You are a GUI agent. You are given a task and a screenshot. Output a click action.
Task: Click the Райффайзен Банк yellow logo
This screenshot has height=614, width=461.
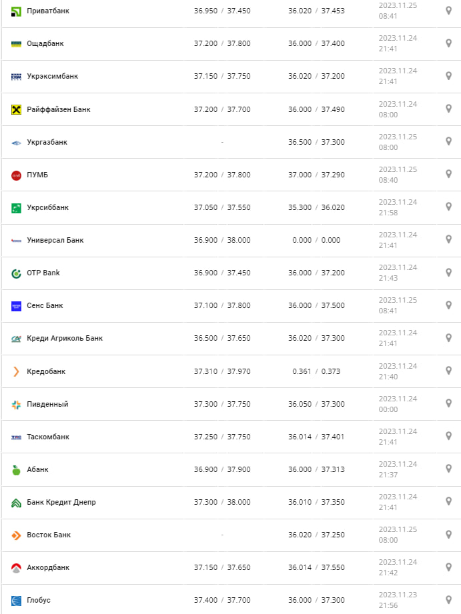[x=17, y=109]
